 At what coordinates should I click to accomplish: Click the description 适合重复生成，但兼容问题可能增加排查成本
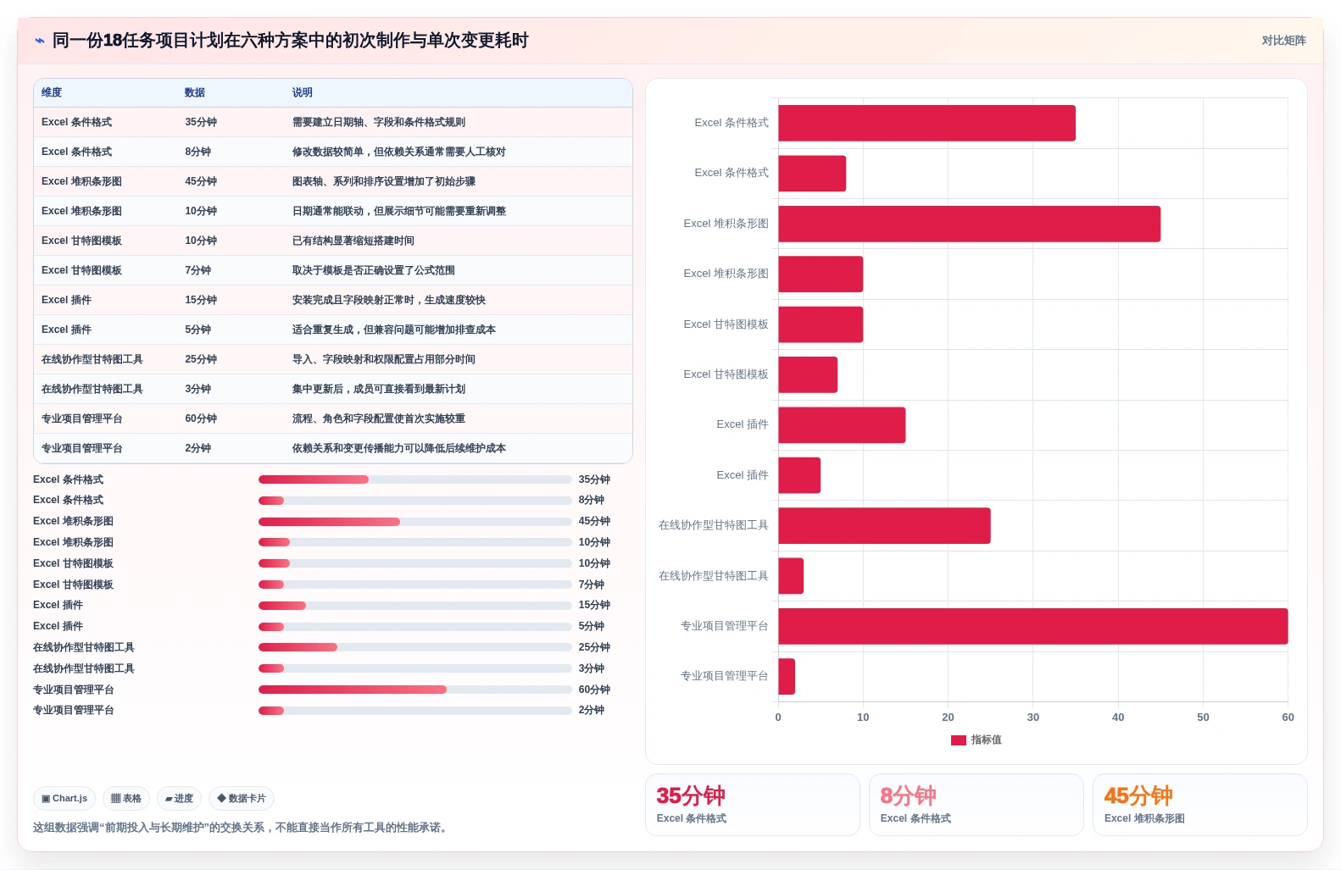click(394, 330)
